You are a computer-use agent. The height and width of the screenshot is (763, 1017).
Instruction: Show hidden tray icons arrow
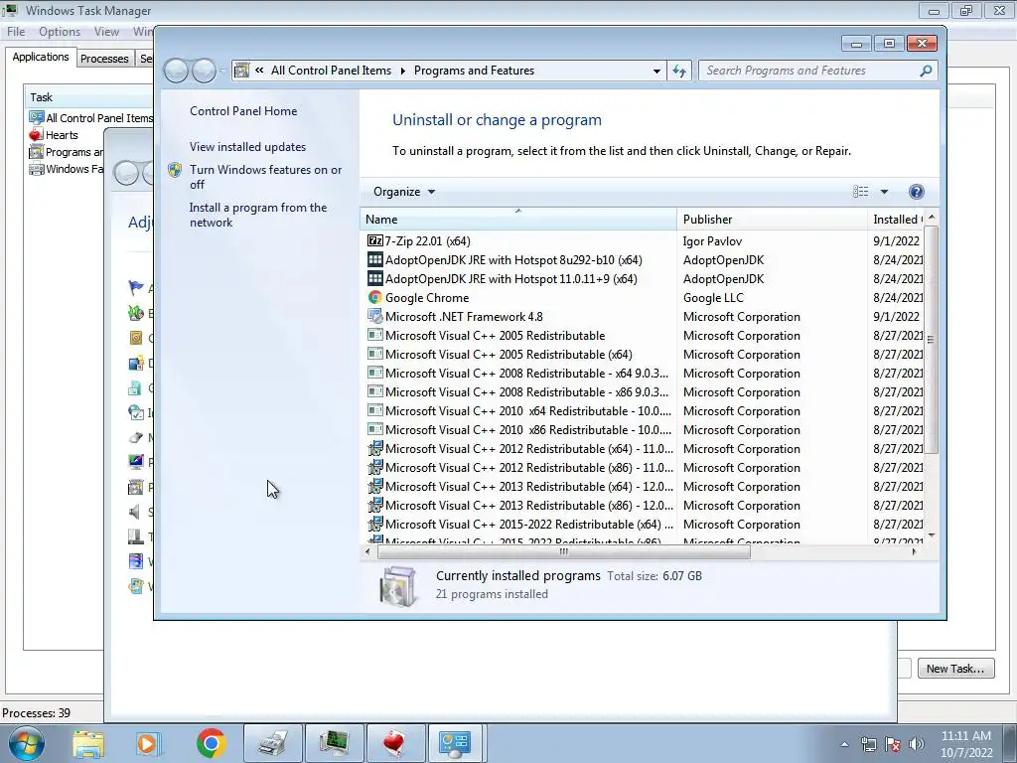[844, 745]
